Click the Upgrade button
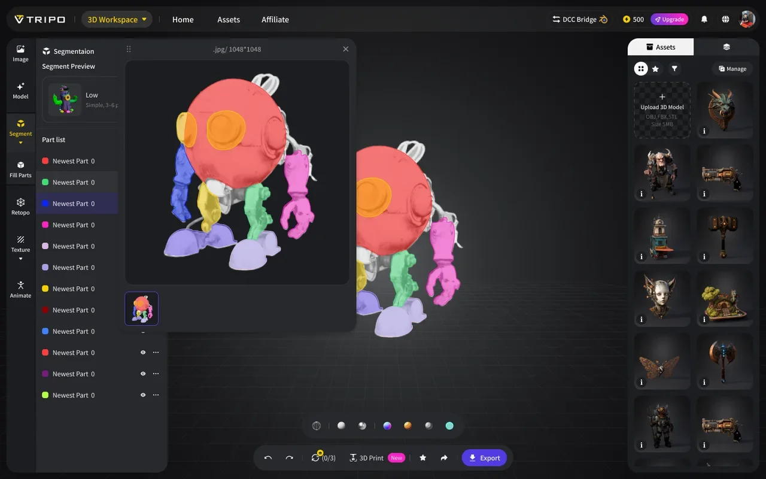 669,19
